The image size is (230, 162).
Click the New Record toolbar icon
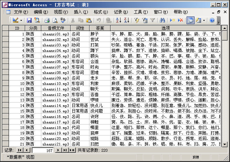click(172, 20)
